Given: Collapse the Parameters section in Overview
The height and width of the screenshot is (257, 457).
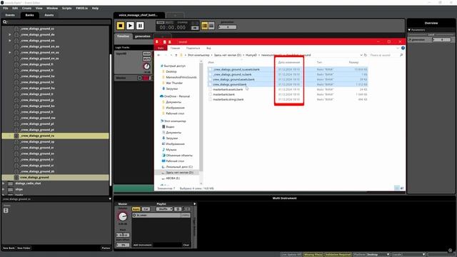Looking at the screenshot, I should pyautogui.click(x=409, y=30).
